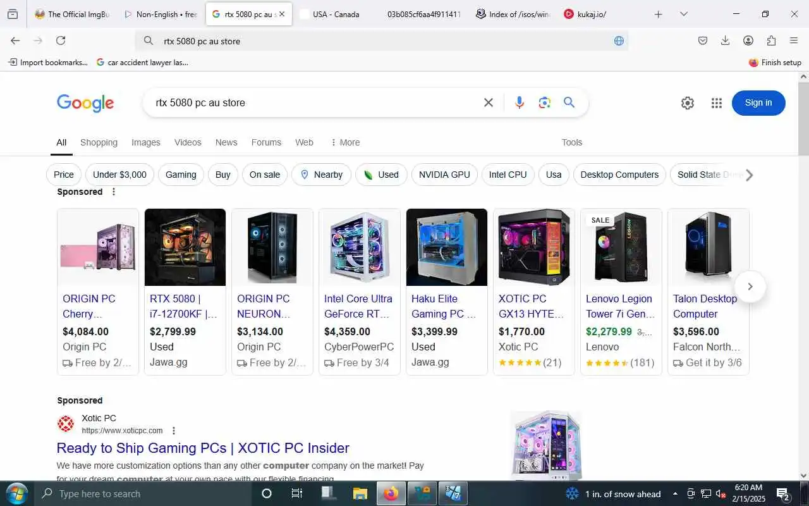Open the list all tabs chevron
This screenshot has width=809, height=506.
pos(684,14)
